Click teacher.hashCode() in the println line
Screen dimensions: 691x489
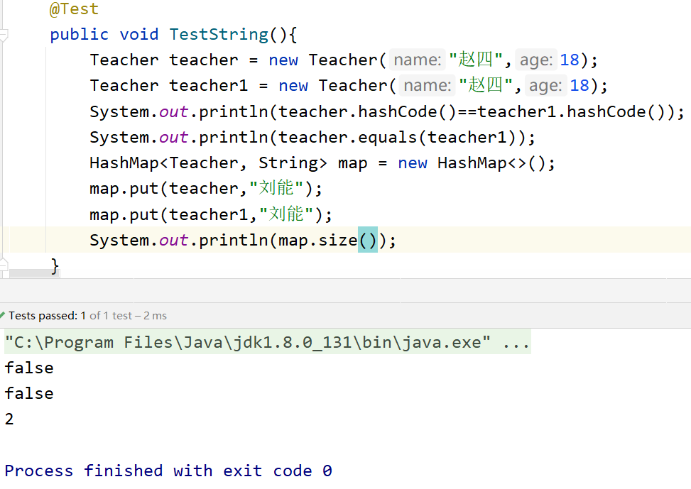[x=368, y=111]
